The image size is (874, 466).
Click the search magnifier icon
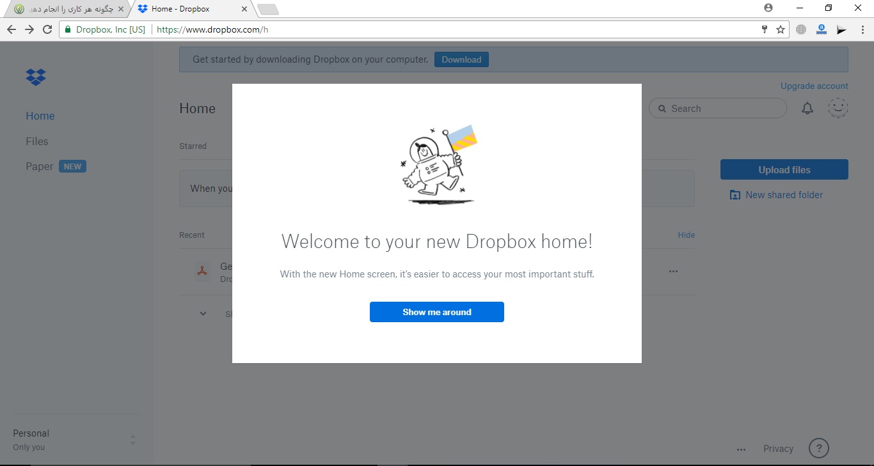662,109
